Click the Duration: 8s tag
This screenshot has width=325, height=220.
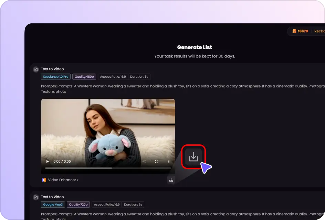133,205
